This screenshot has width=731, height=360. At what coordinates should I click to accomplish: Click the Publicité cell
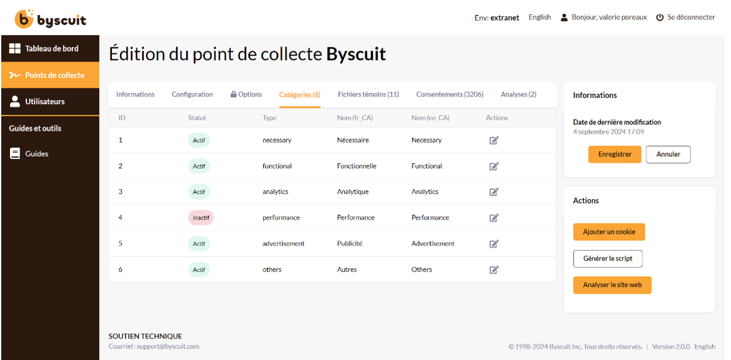click(350, 243)
